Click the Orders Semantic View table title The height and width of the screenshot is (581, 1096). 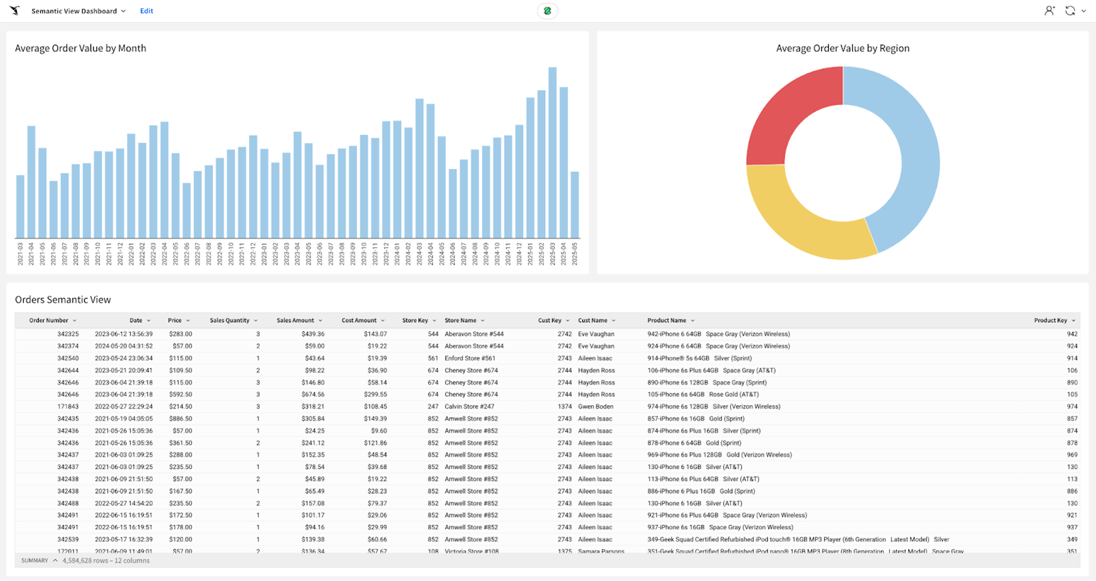(63, 300)
